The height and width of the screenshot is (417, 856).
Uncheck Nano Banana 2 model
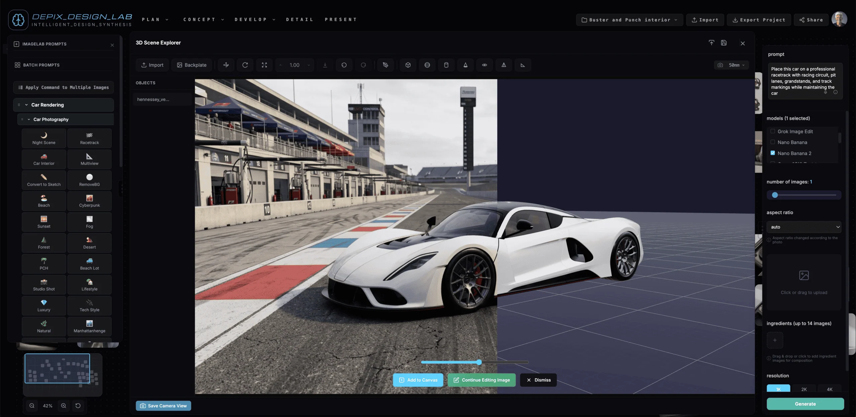pos(773,153)
